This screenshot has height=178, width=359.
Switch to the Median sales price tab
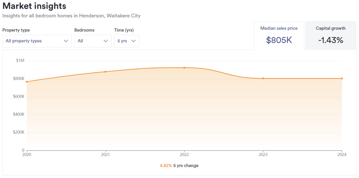[x=279, y=29]
